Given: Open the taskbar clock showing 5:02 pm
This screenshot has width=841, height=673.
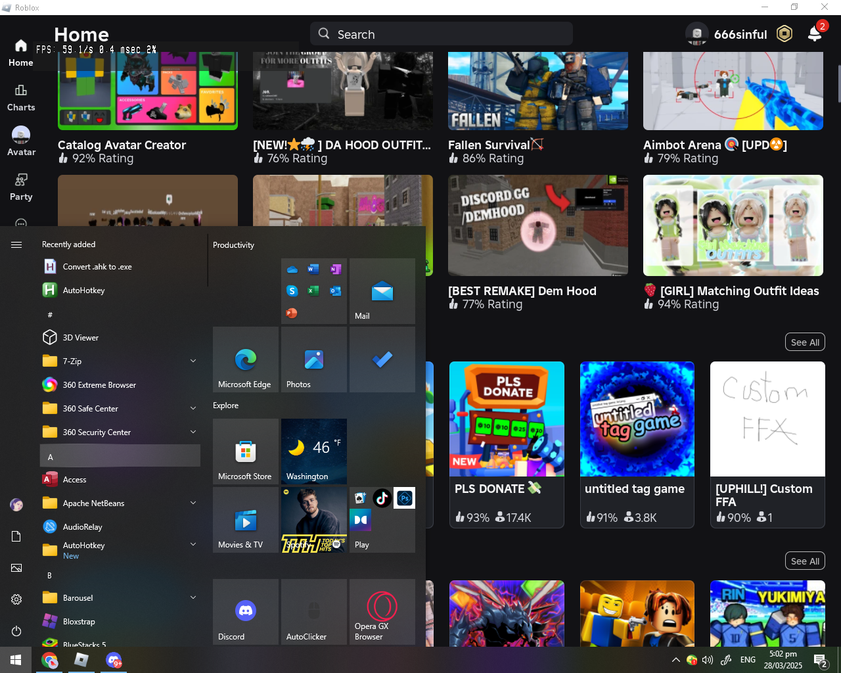Looking at the screenshot, I should tap(783, 660).
